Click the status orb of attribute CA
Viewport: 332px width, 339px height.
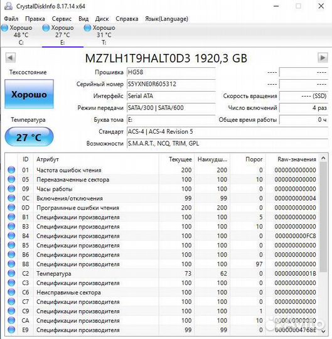(x=11, y=320)
